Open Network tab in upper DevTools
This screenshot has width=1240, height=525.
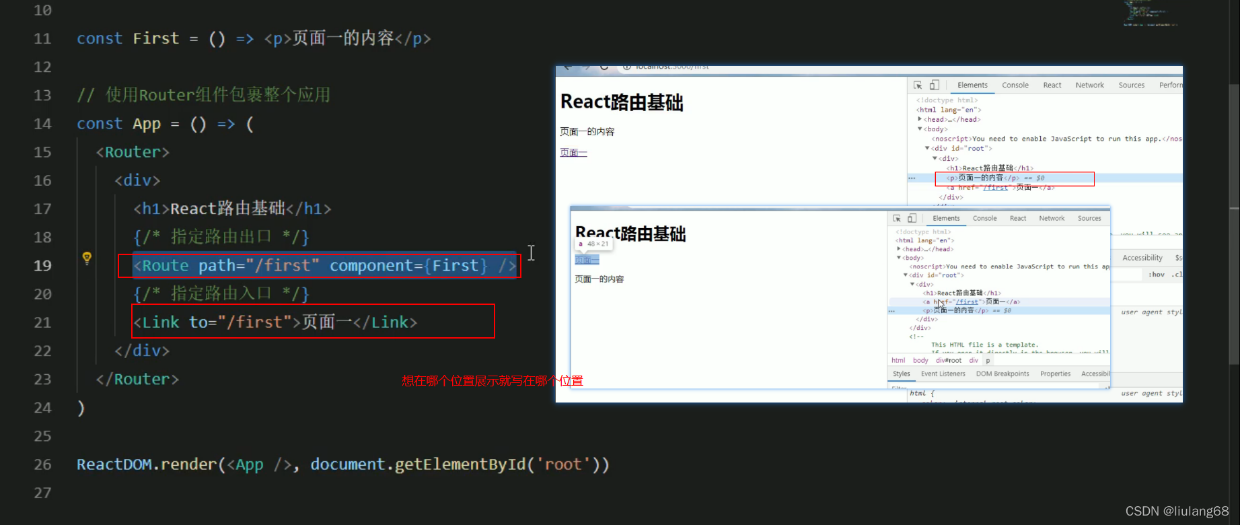[1090, 85]
